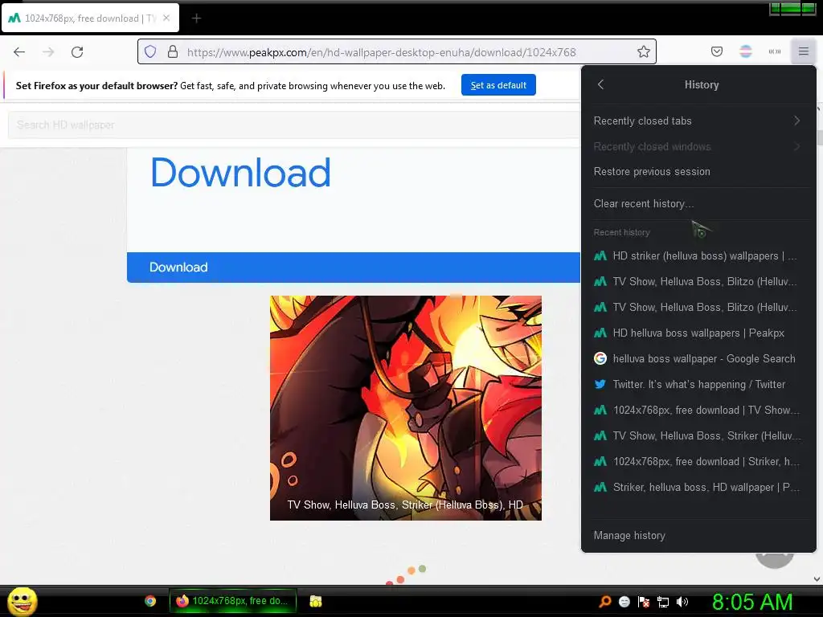Click the browser forward arrow
Screen dimensions: 823x617
[x=48, y=52]
